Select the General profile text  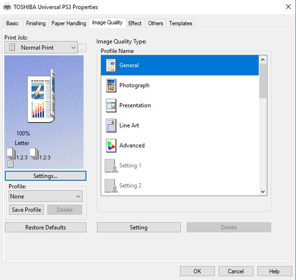129,65
